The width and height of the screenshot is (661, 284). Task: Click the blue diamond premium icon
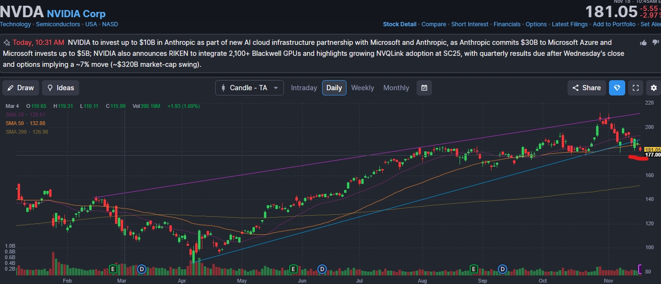[x=617, y=88]
